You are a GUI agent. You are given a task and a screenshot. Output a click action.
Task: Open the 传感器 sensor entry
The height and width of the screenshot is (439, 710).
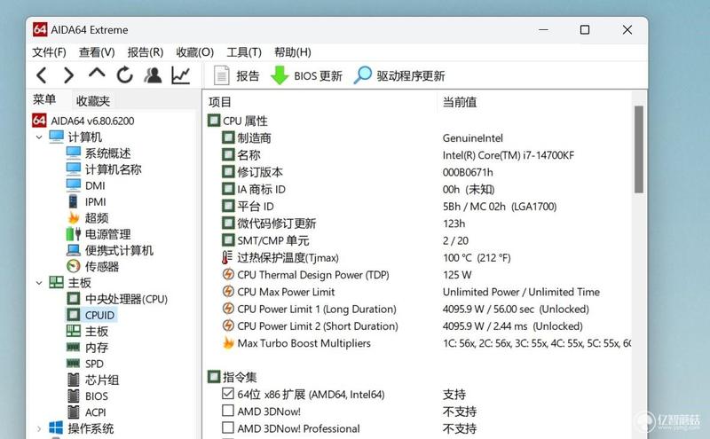point(93,267)
